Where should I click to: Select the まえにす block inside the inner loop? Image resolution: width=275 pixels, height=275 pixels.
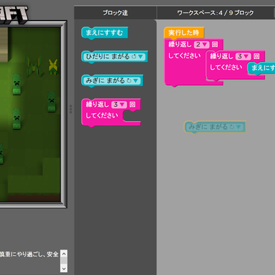261,68
